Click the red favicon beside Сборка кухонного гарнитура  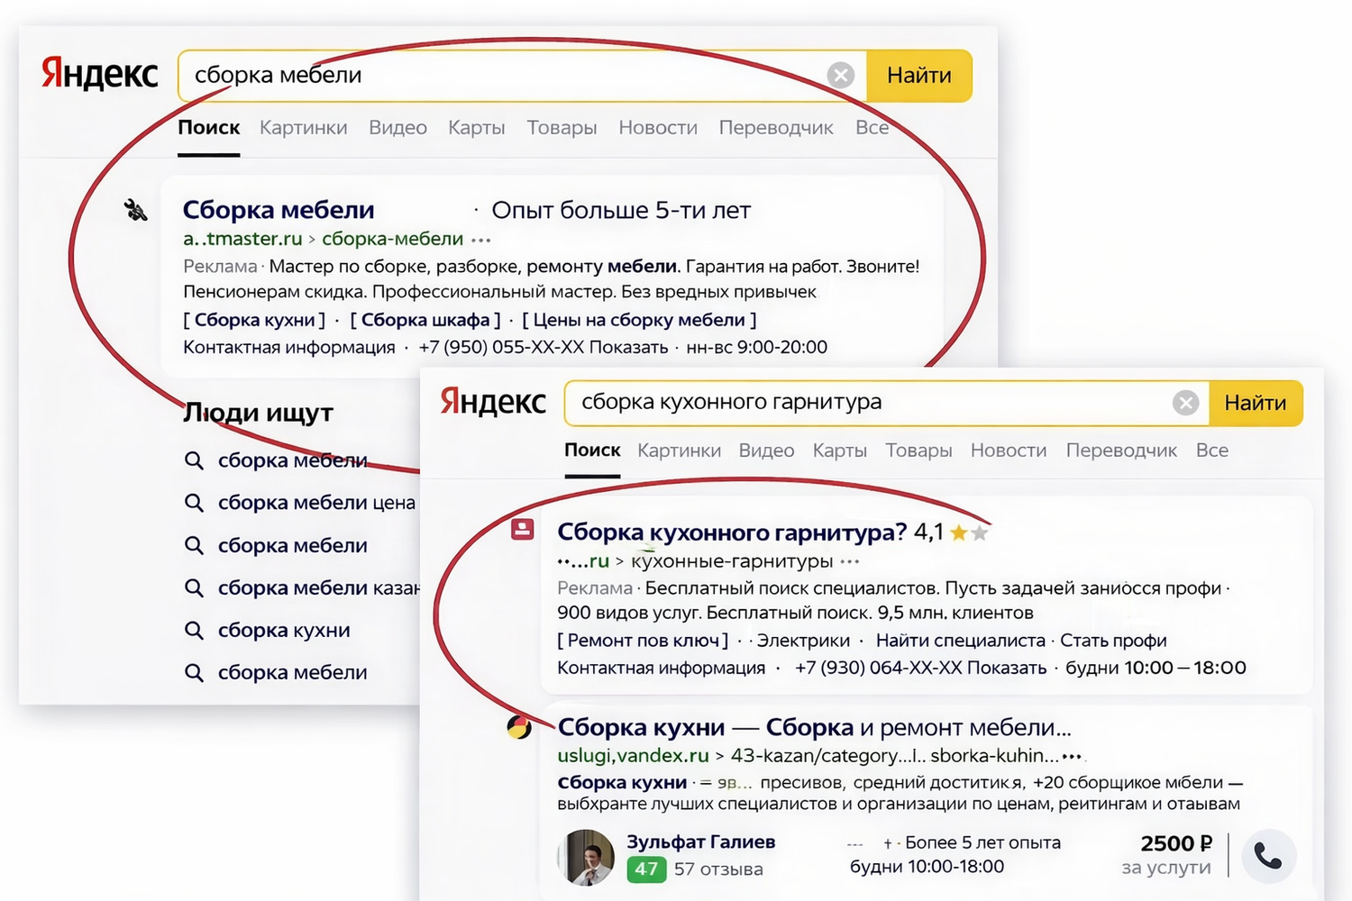[523, 530]
